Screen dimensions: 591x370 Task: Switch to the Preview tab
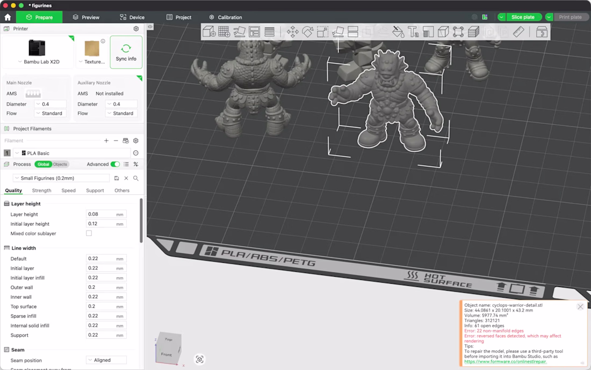tap(86, 17)
